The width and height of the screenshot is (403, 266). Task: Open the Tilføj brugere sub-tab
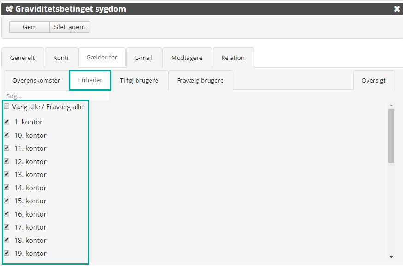tap(139, 81)
